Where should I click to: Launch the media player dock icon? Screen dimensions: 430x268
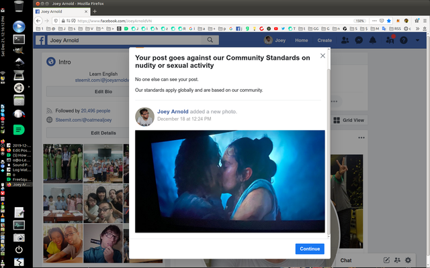click(x=19, y=27)
